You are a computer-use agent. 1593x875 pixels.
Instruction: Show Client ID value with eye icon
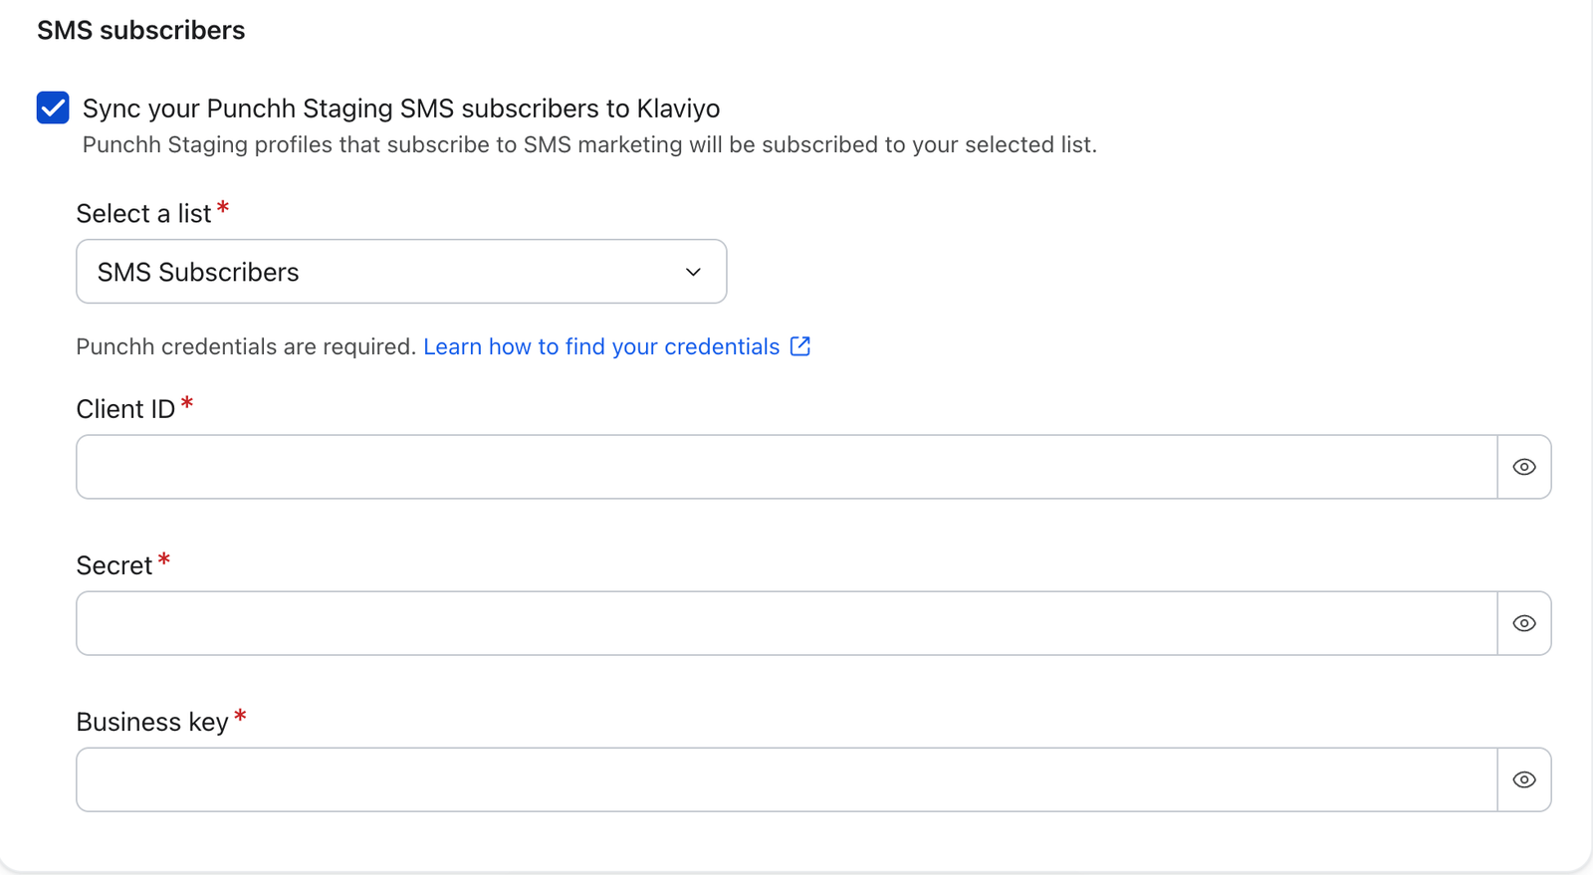coord(1524,467)
